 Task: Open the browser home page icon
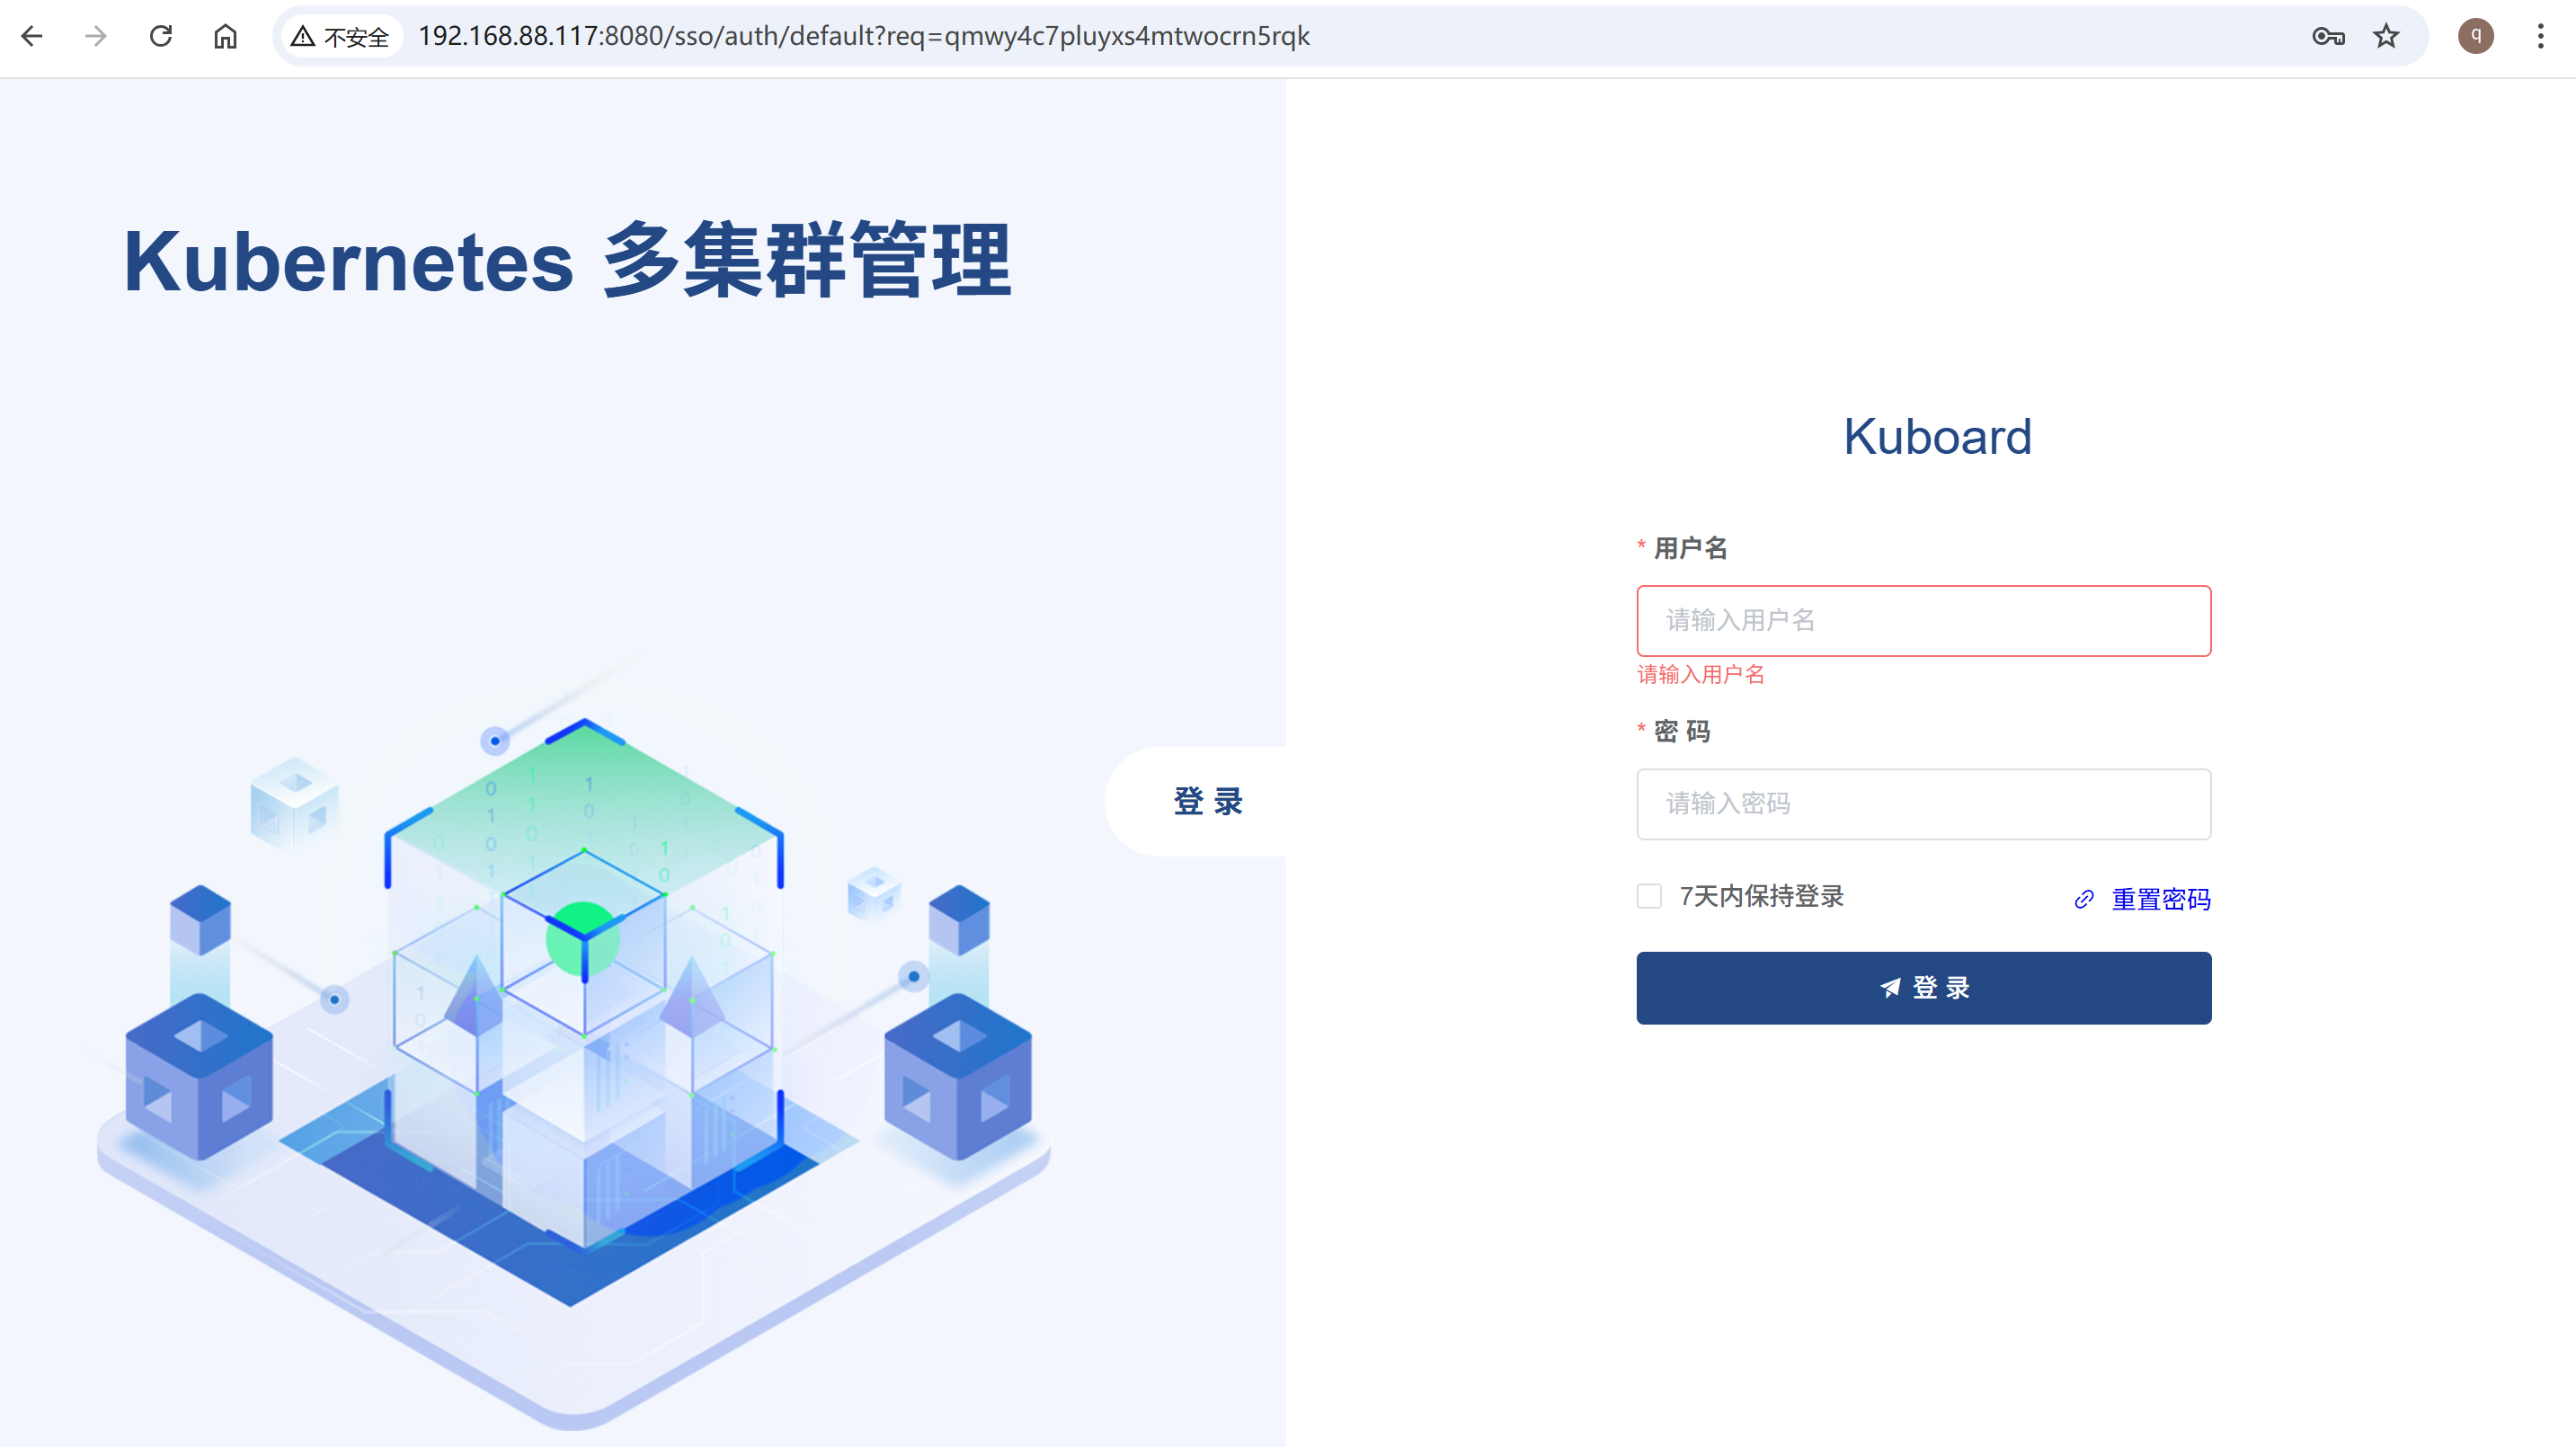point(226,37)
